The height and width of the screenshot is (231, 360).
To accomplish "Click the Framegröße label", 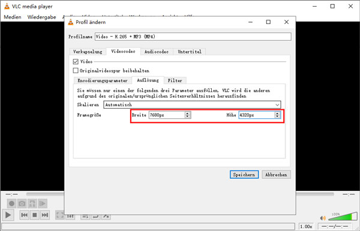I will [x=89, y=115].
